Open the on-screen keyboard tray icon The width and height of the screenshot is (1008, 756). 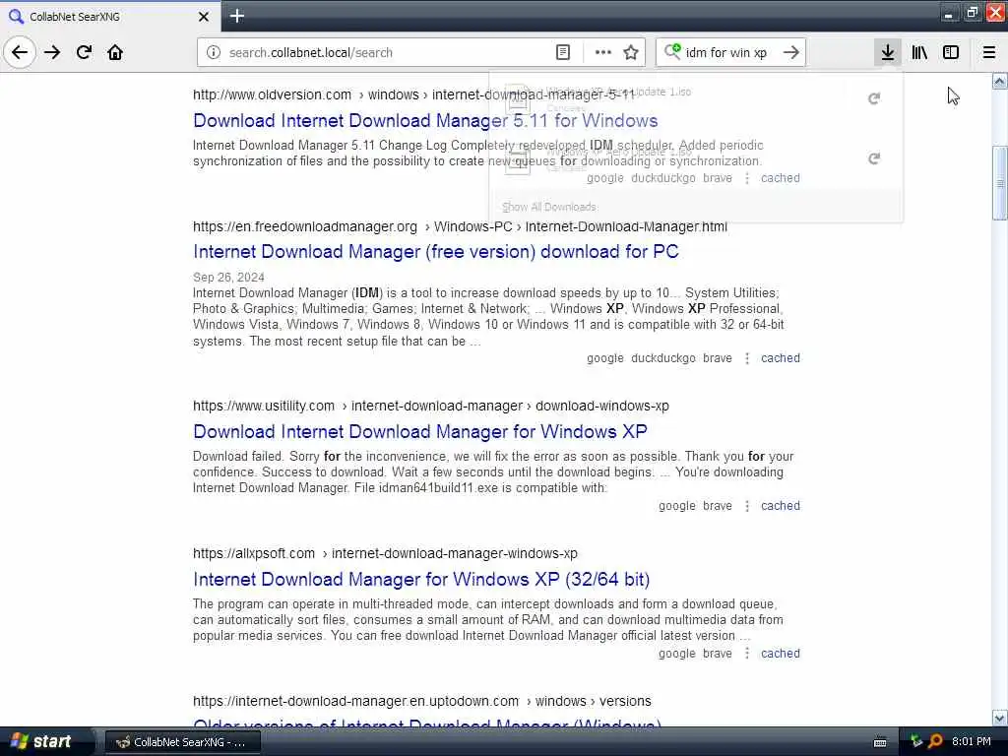pos(880,742)
